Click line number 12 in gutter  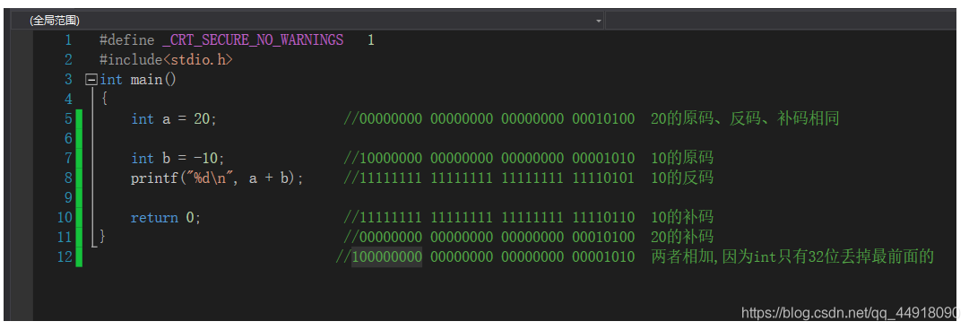(x=65, y=257)
